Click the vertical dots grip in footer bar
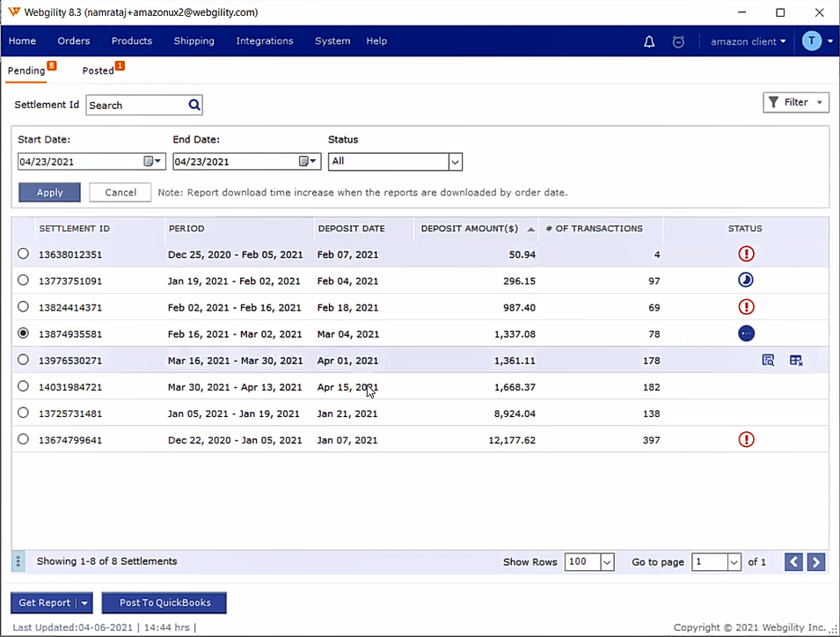 click(x=18, y=561)
